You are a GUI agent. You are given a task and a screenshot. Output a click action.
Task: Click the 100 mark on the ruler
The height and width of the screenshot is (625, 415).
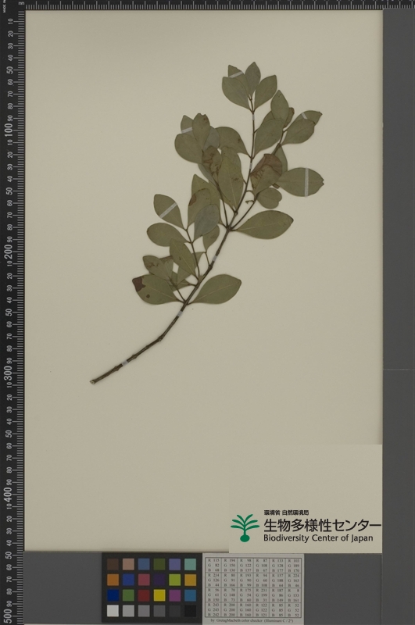[x=8, y=130]
